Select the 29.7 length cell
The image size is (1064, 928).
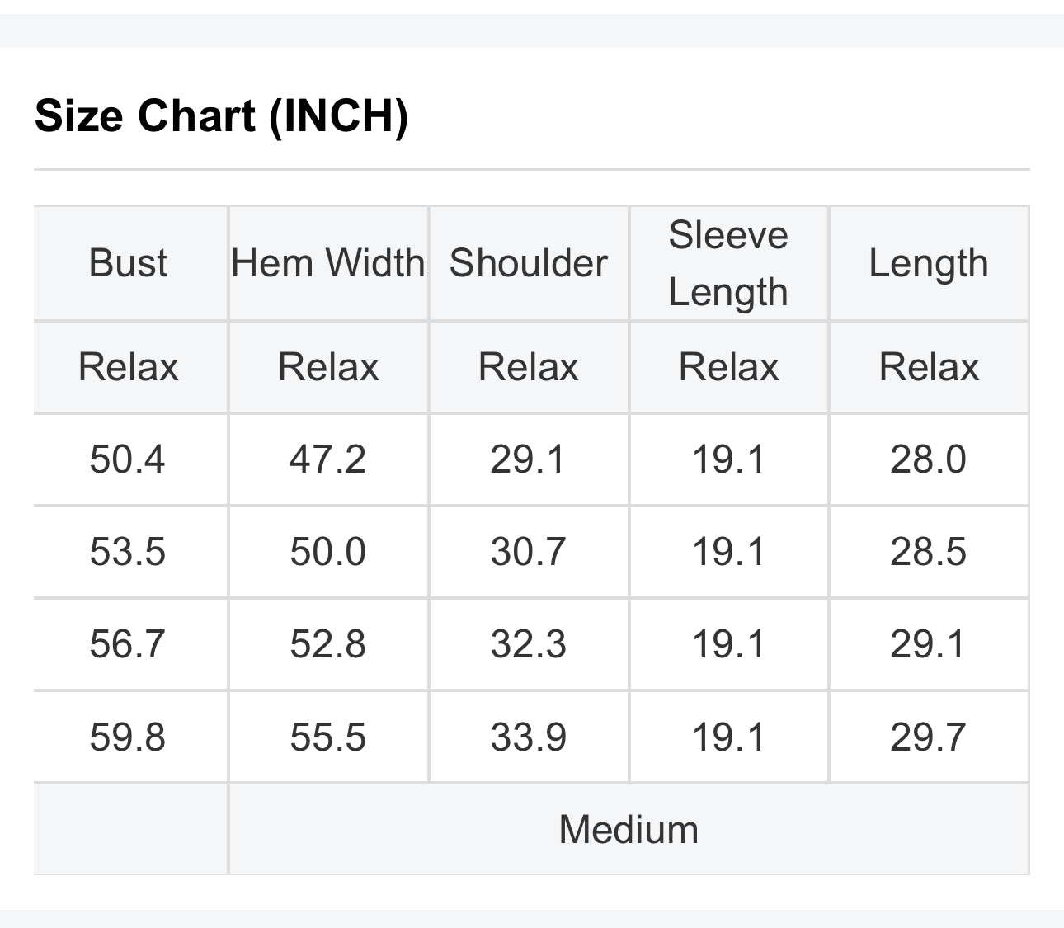coord(929,737)
